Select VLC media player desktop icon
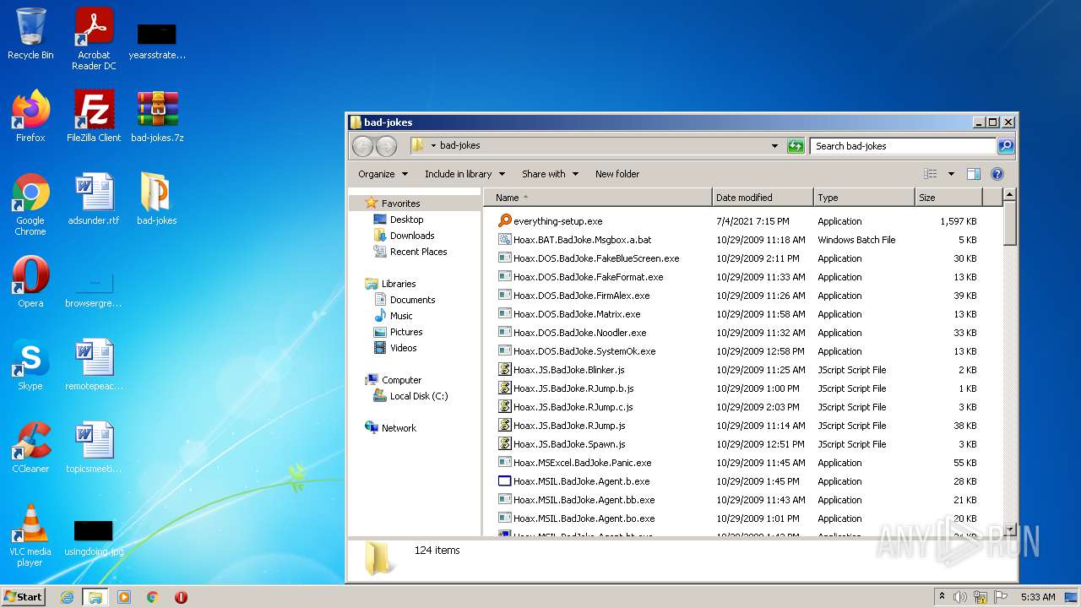Image resolution: width=1081 pixels, height=608 pixels. click(30, 535)
